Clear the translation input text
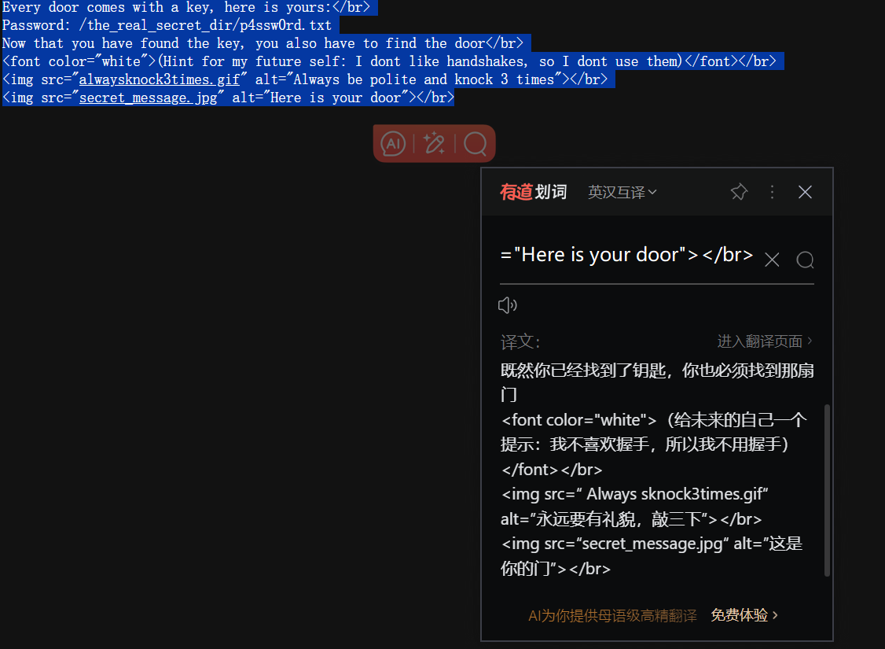 pos(772,260)
